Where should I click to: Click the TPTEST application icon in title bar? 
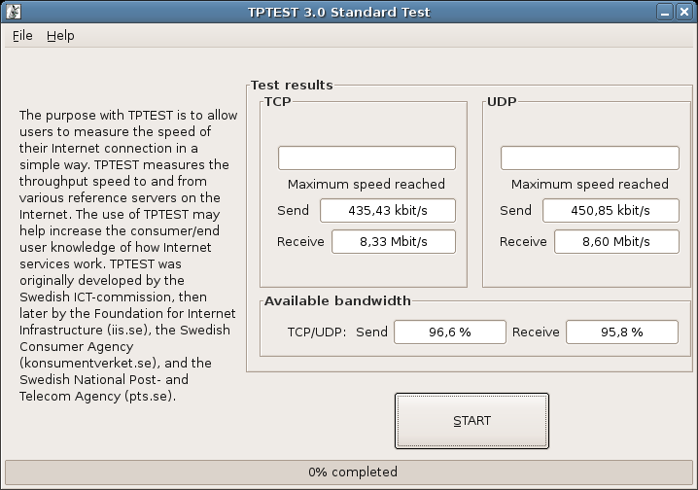tap(14, 12)
